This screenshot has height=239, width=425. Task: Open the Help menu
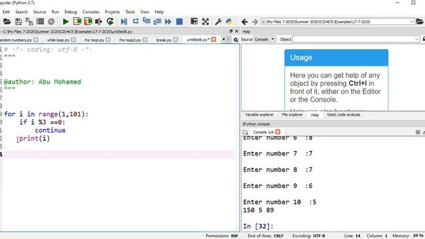159,12
